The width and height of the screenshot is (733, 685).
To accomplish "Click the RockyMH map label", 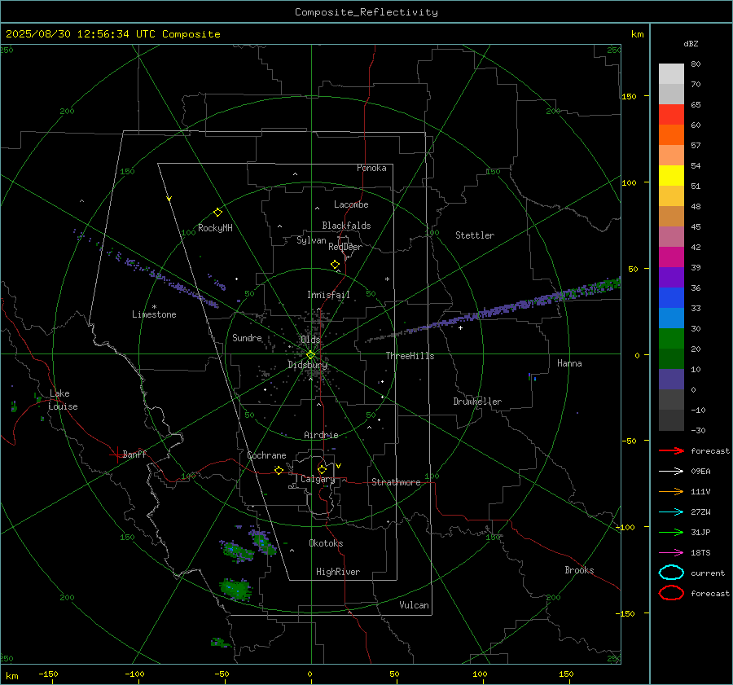I will tap(215, 228).
